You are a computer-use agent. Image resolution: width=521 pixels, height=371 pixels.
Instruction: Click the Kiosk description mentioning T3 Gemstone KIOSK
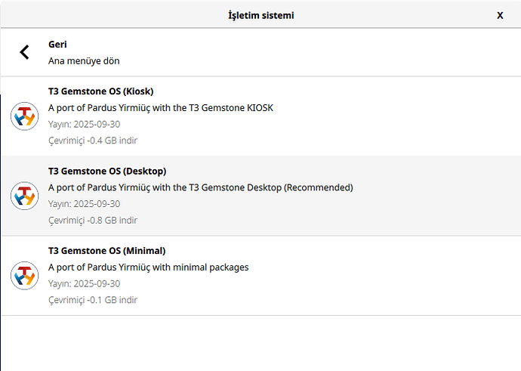click(160, 107)
